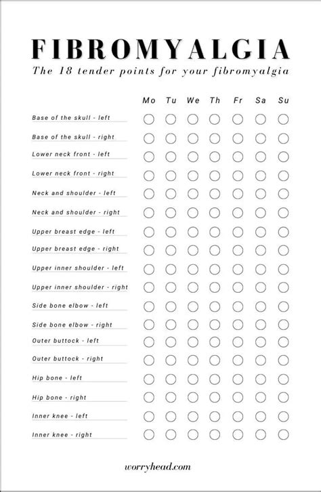Tick Wednesday circle for Lower neck front - left
321x492 pixels.
click(x=193, y=157)
